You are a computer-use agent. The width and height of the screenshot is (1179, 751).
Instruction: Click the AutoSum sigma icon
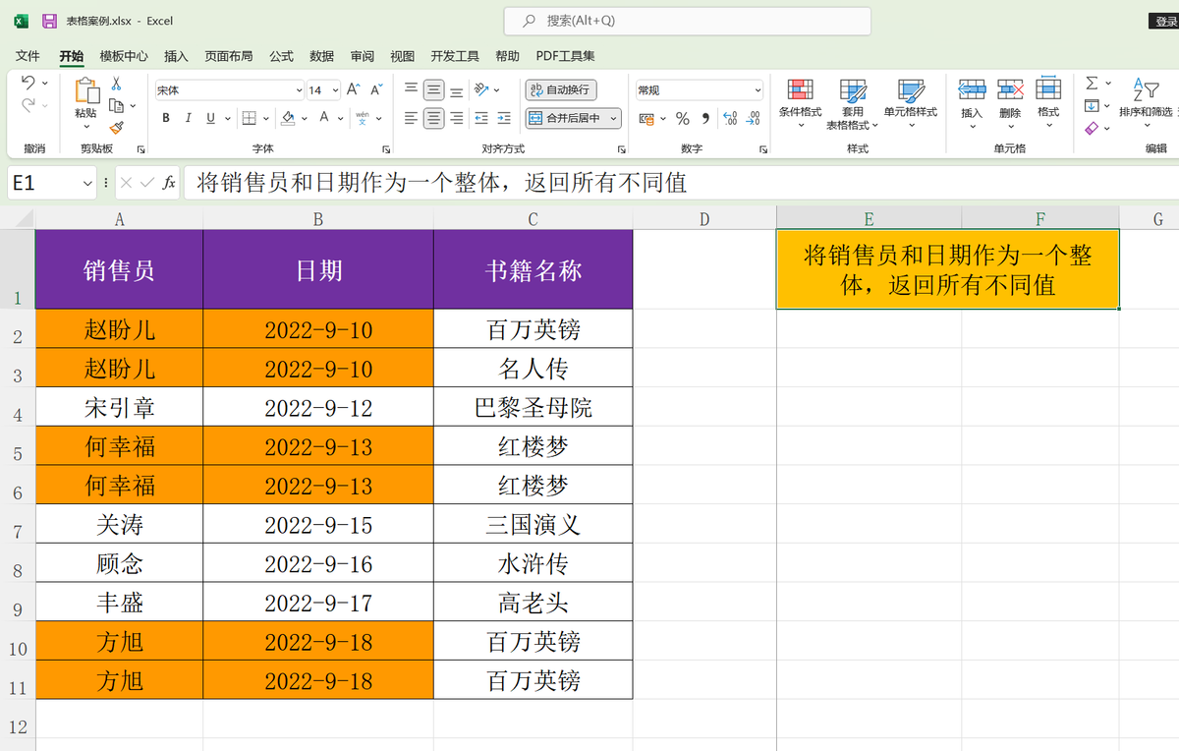(1092, 84)
